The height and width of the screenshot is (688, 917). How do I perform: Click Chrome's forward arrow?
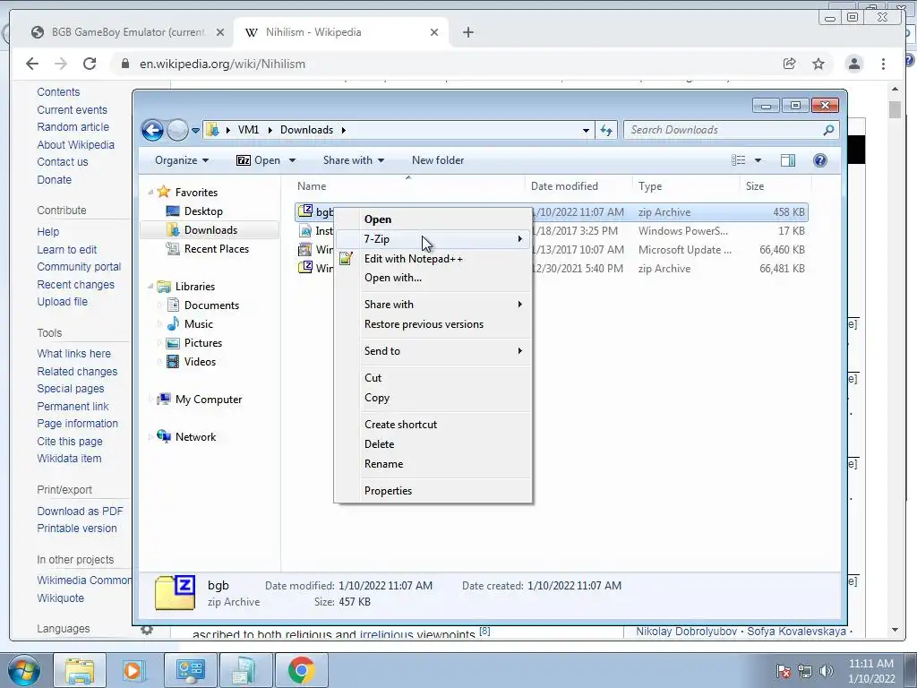[61, 64]
